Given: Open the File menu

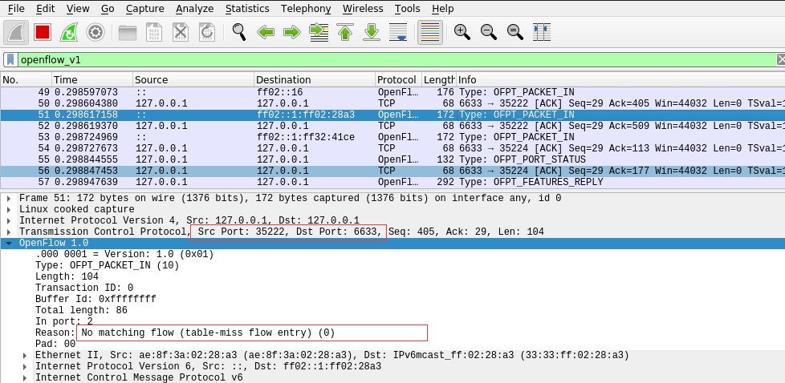Looking at the screenshot, I should coord(16,9).
